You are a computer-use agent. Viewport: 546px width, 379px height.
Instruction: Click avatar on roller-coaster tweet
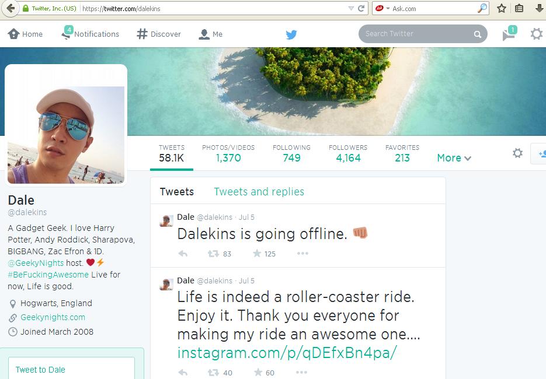166,284
